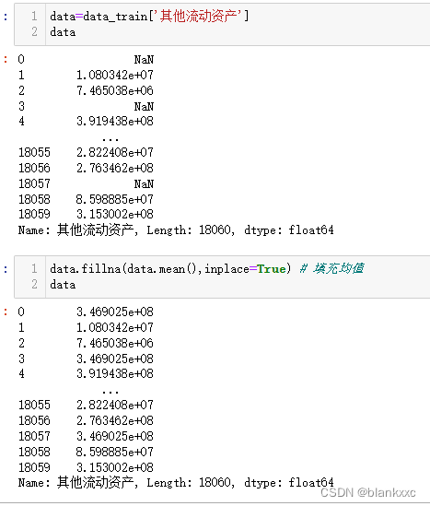
Task: Click the data.fillna(data.mean(),inplace=True) code line
Action: click(x=170, y=269)
